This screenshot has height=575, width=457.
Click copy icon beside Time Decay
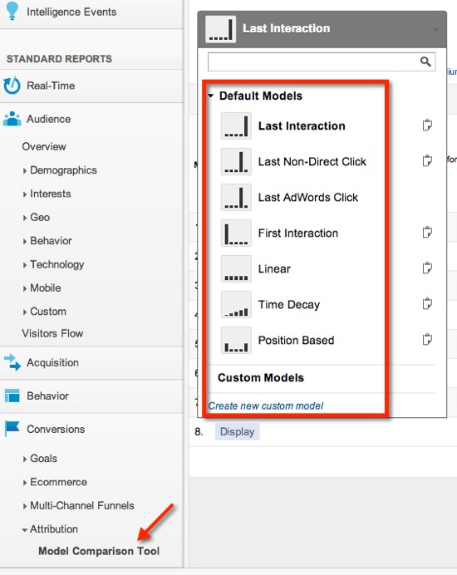pos(427,304)
